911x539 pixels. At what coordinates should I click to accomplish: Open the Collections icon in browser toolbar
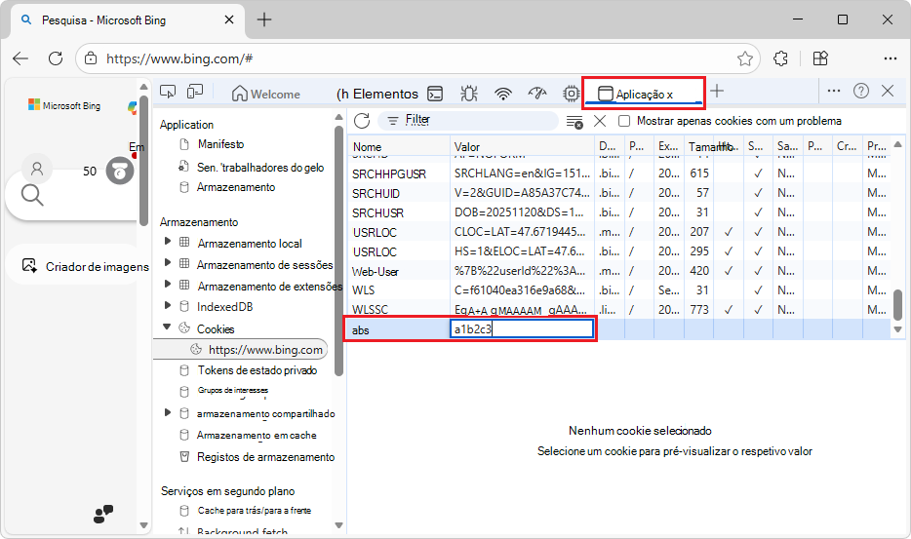(x=820, y=58)
